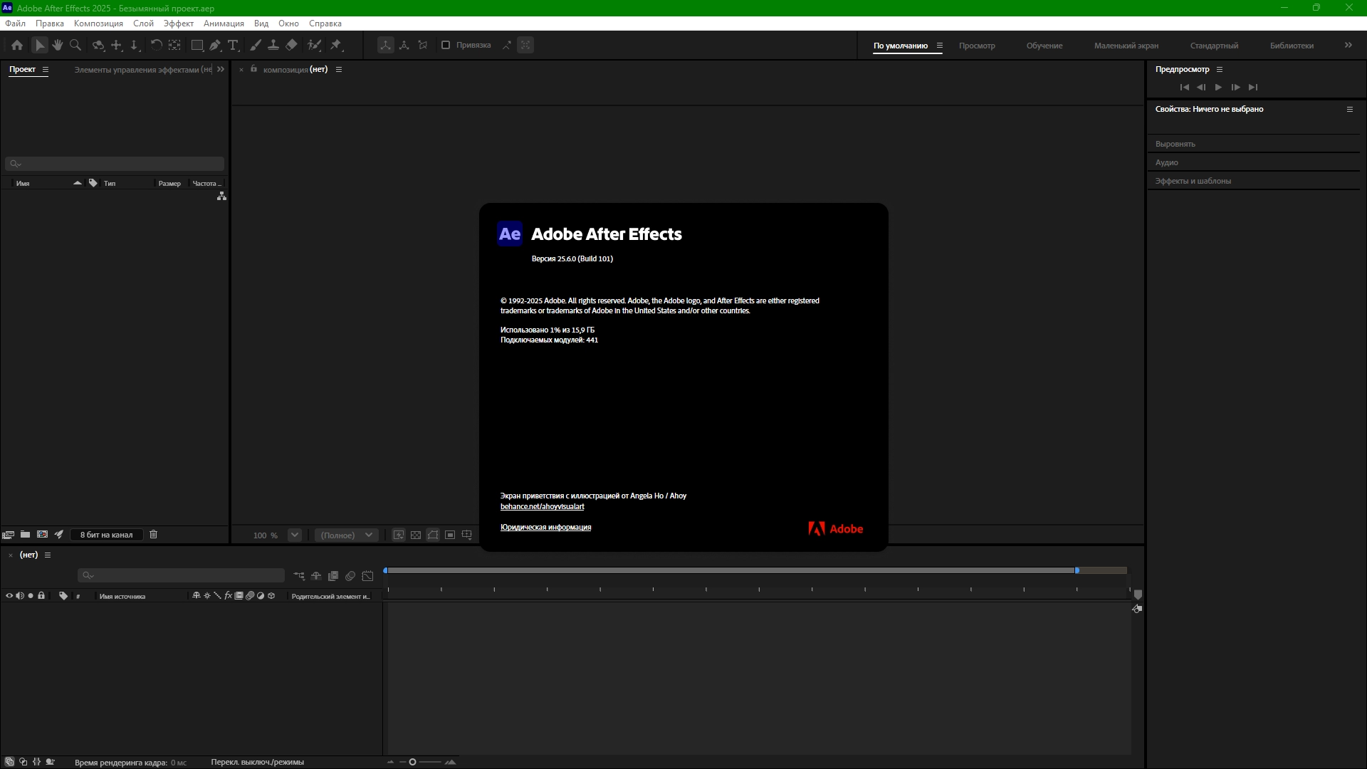Open the Эффект menu
Screen dimensions: 1367x769
click(178, 23)
